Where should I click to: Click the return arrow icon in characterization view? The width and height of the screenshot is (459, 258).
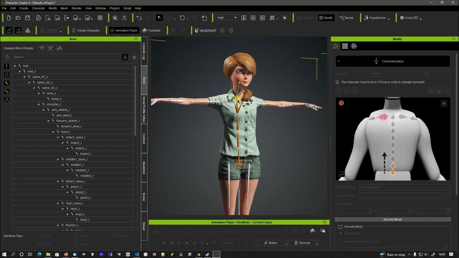click(342, 174)
